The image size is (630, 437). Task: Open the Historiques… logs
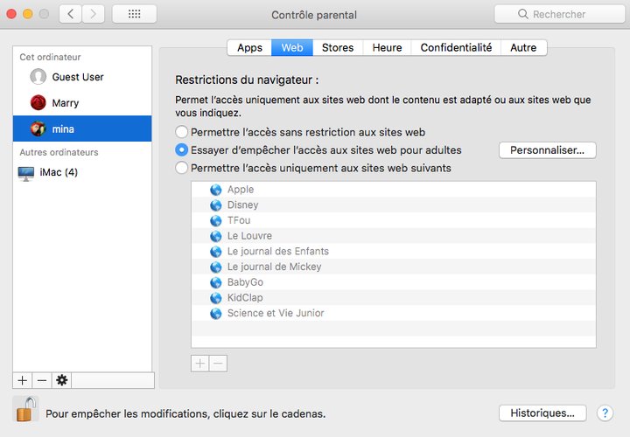click(542, 413)
